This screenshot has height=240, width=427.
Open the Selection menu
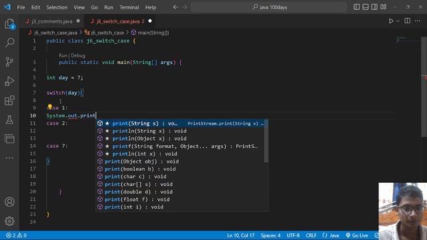[x=57, y=7]
